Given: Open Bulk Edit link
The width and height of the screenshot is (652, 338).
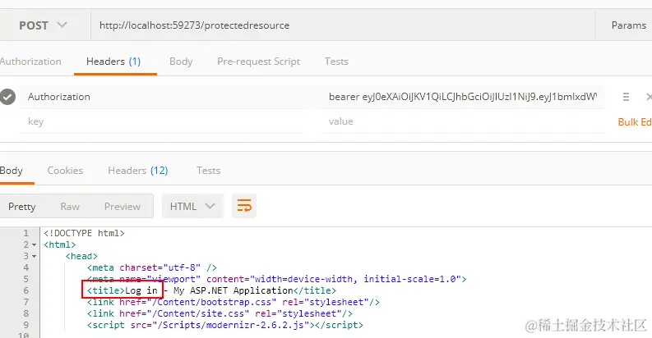Looking at the screenshot, I should (635, 122).
